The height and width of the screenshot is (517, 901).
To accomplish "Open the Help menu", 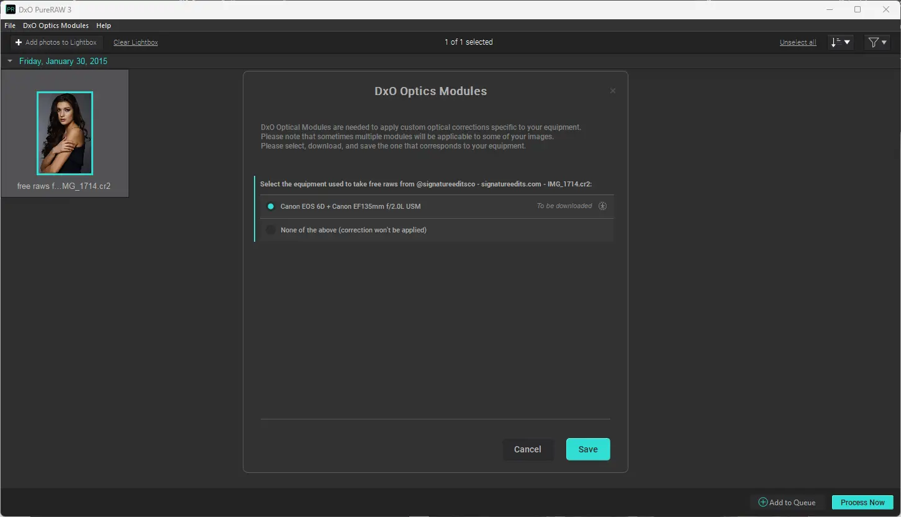I will click(x=104, y=25).
